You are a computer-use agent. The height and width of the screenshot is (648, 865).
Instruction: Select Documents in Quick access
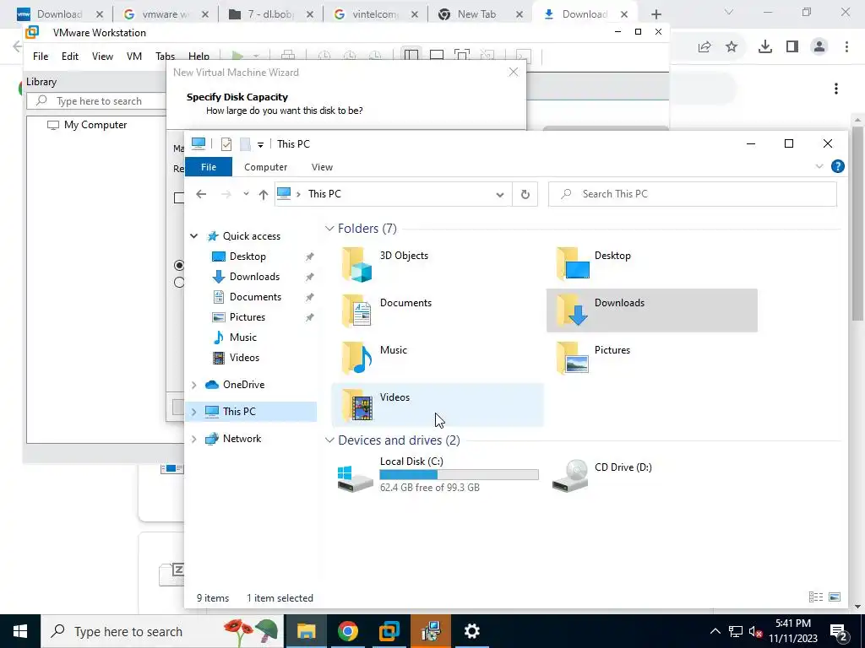point(255,297)
